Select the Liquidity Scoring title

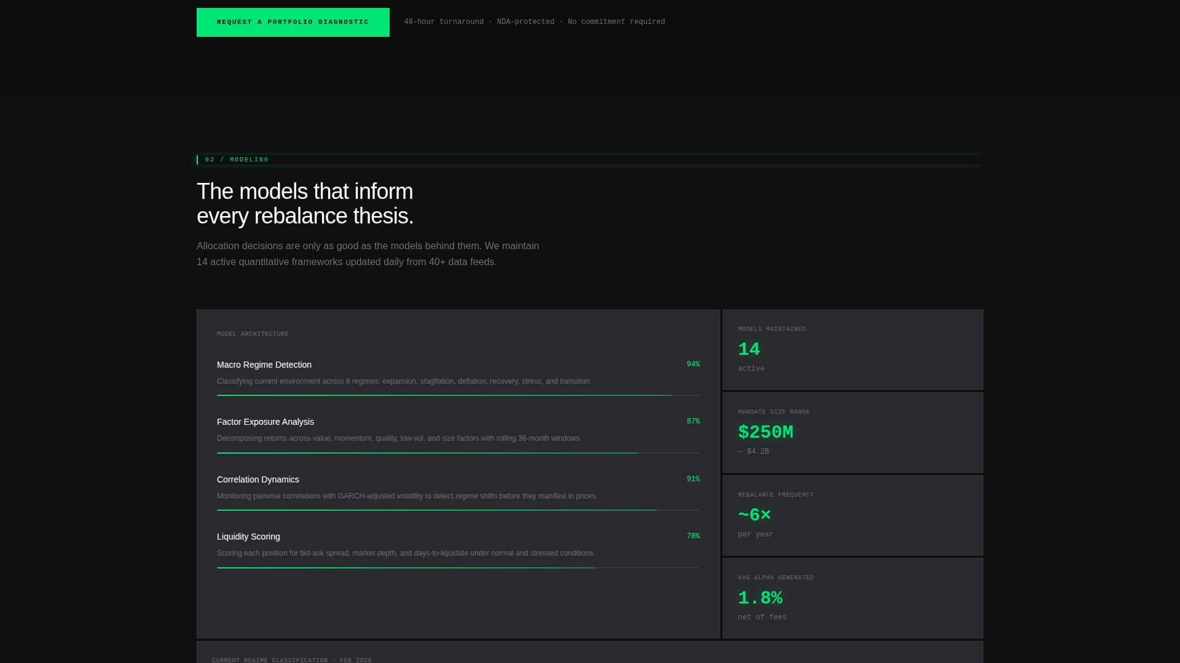tap(248, 537)
